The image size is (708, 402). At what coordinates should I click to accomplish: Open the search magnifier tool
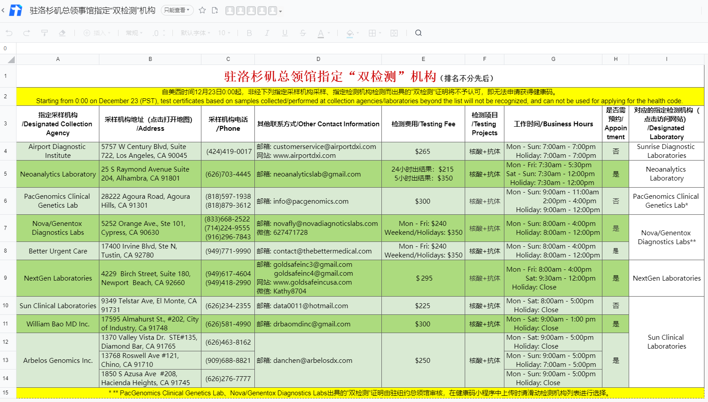point(418,33)
